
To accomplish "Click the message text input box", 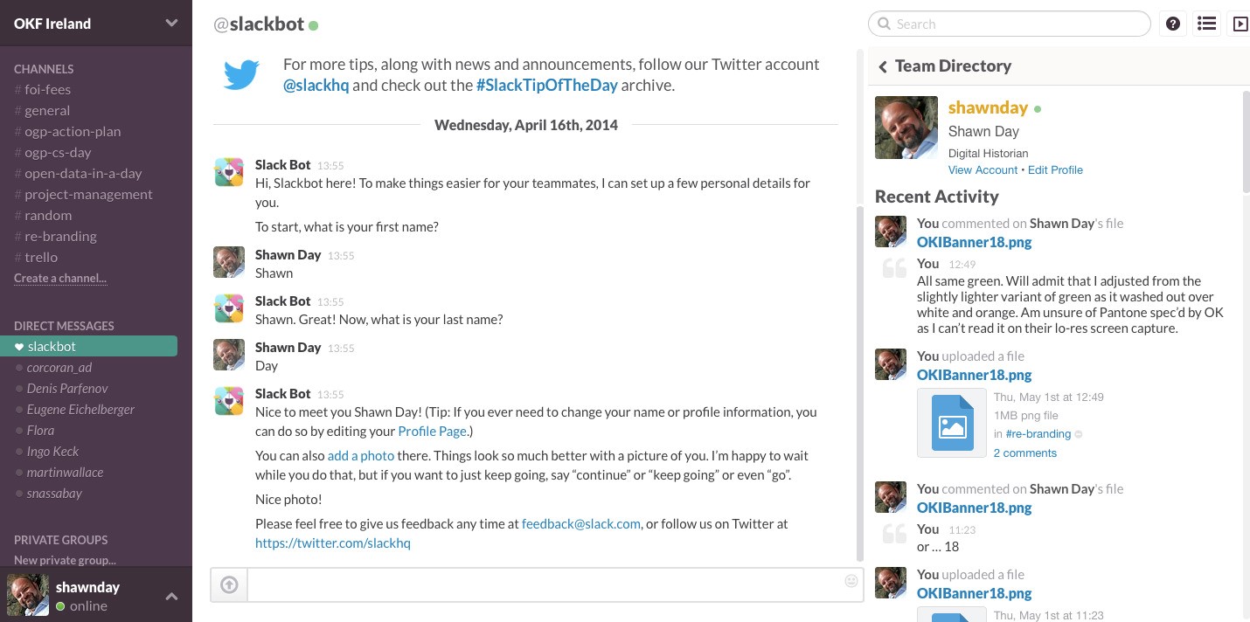I will click(x=542, y=584).
